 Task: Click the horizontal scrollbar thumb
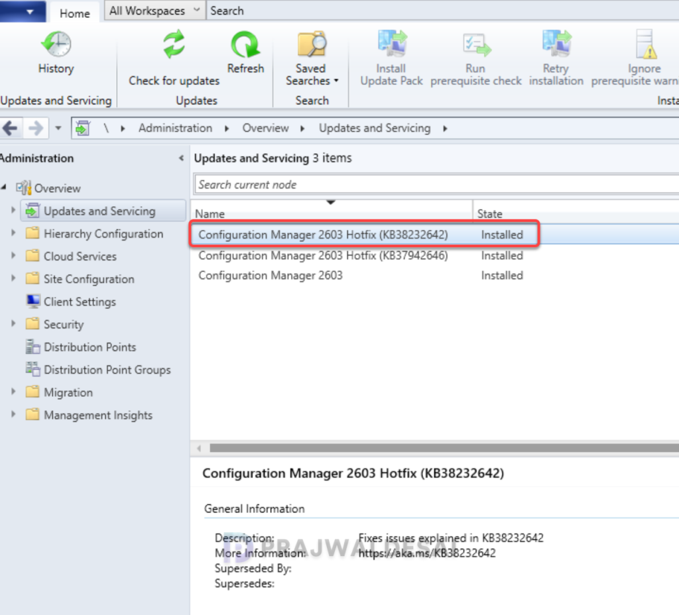click(444, 448)
